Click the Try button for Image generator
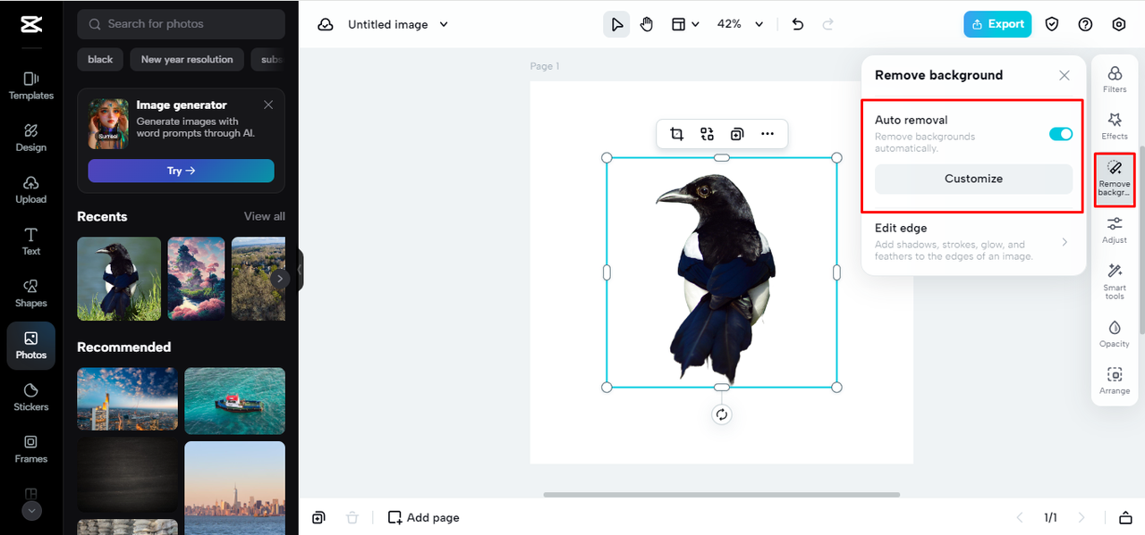The image size is (1145, 535). coord(182,171)
